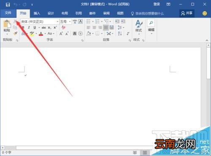
Task: Click Enclosed Characters 字 circle icon
Action: click(x=81, y=34)
